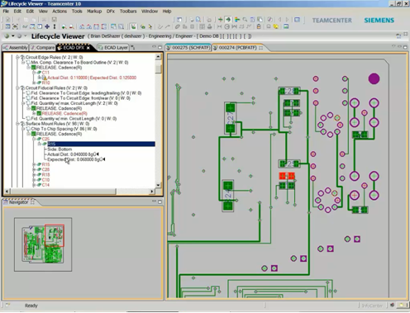This screenshot has width=410, height=313.
Task: Close the ECAD DFX tab
Action: (x=88, y=48)
